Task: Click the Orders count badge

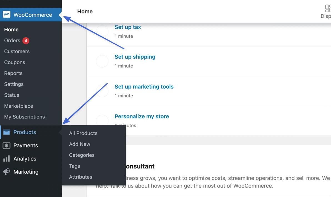Action: [26, 41]
